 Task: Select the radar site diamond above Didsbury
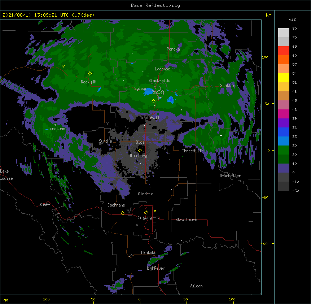tap(140, 151)
